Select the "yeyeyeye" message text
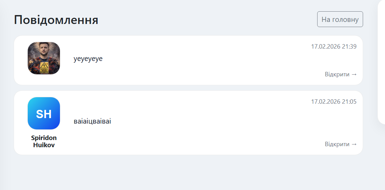 pyautogui.click(x=88, y=59)
